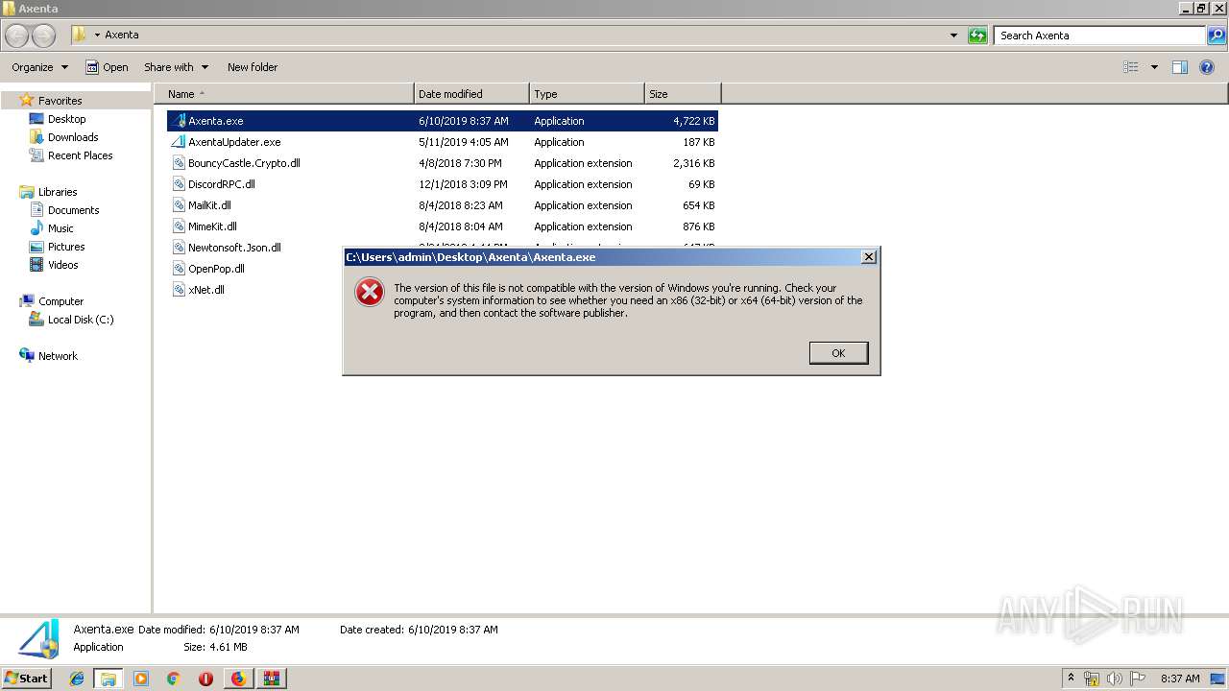Show hidden tray icons arrow

coord(1072,679)
